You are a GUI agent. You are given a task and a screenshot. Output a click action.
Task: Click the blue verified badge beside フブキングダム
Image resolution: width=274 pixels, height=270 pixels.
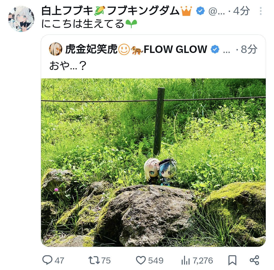(x=200, y=11)
